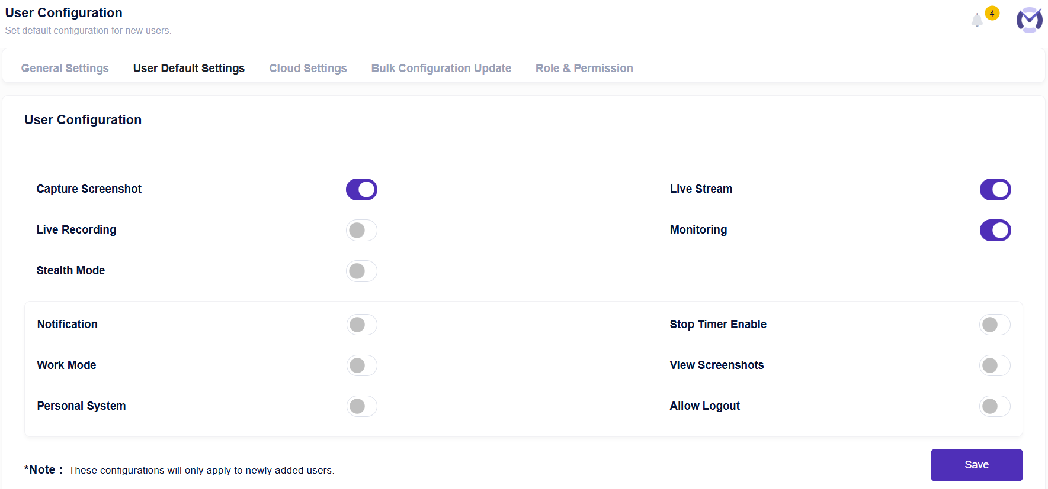Click the Allow Logout label
The image size is (1048, 489).
coord(705,406)
